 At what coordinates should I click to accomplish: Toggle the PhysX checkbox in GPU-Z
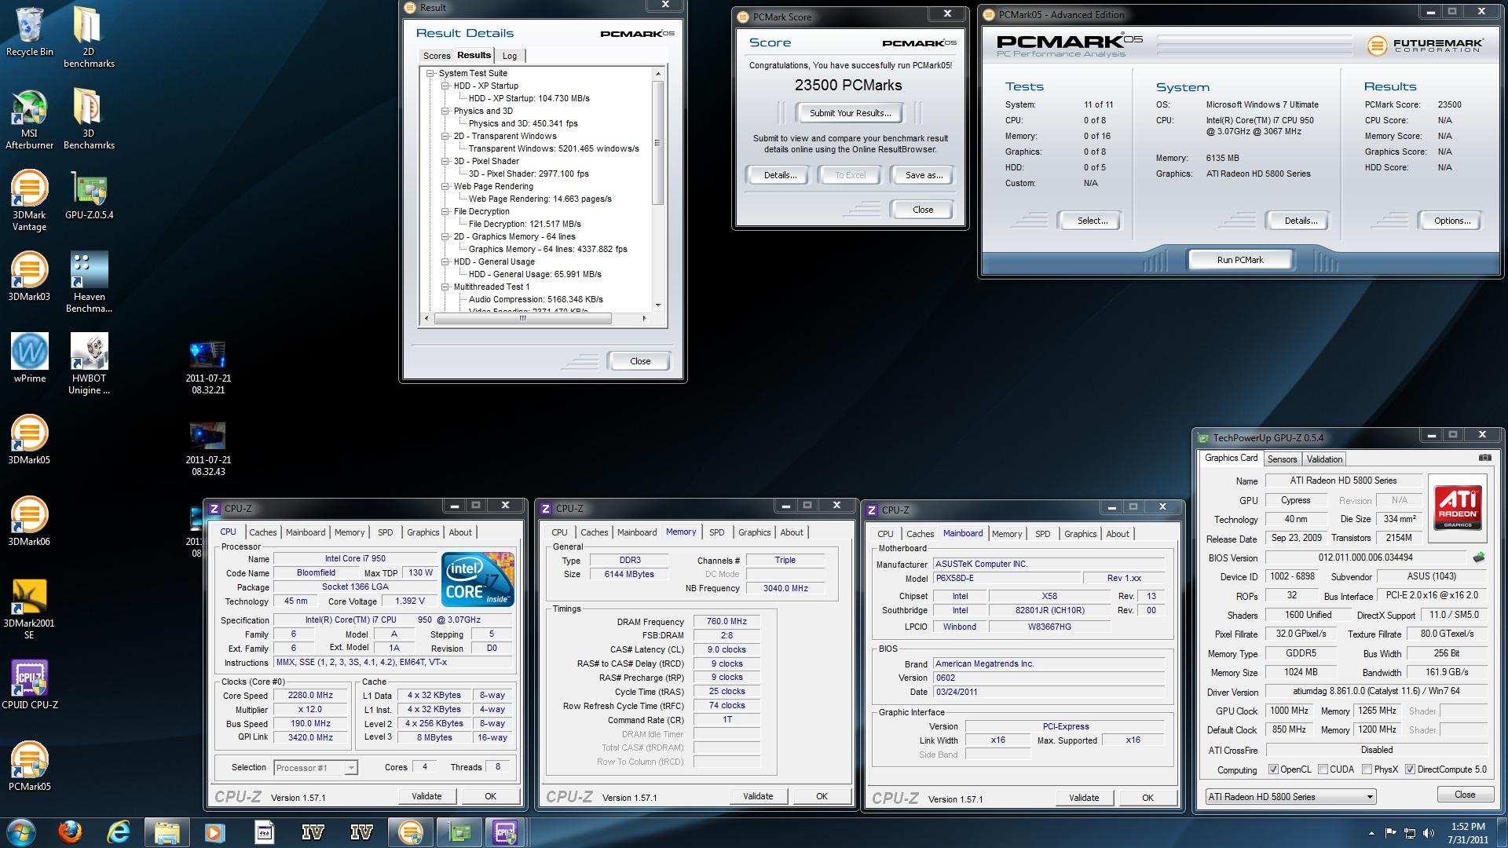1367,769
